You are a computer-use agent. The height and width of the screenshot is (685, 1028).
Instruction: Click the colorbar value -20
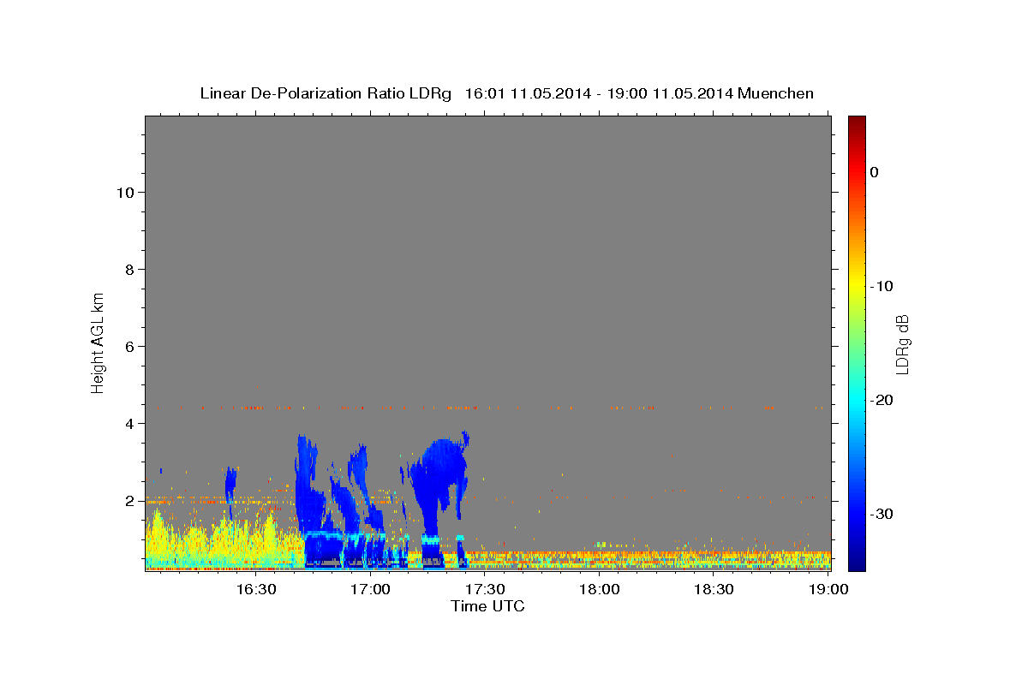click(x=881, y=400)
